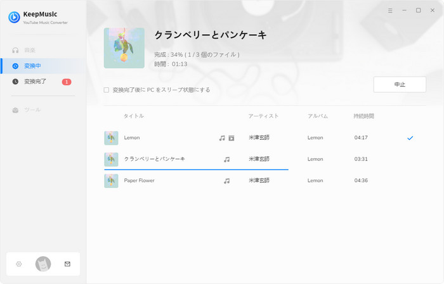Click the completed checkmark on Lemon row

pos(410,138)
